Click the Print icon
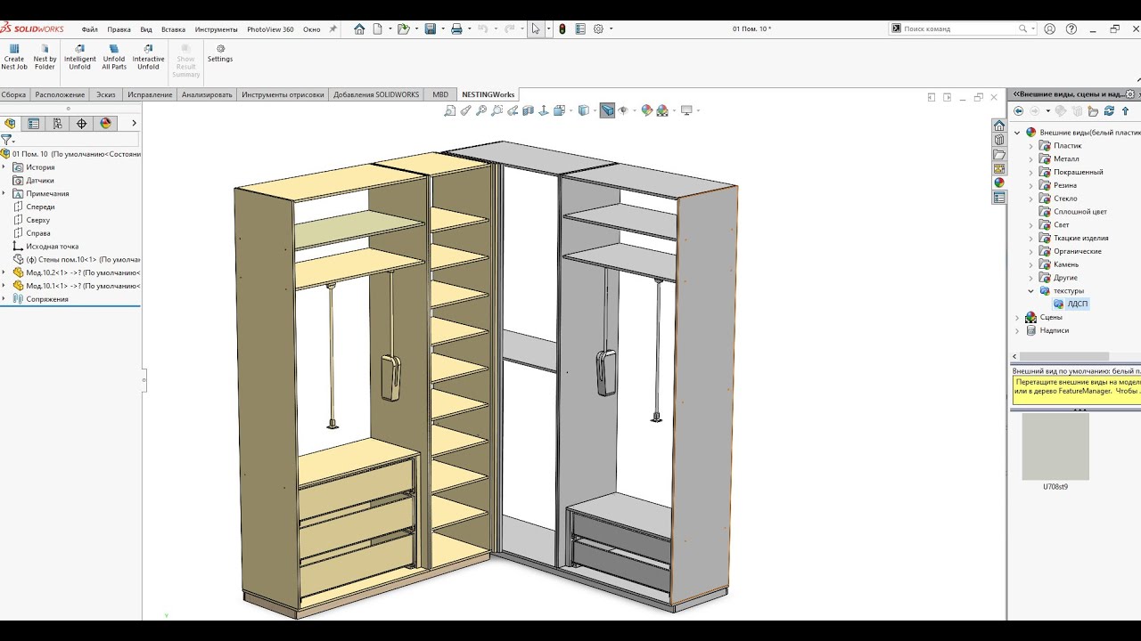 coord(456,28)
